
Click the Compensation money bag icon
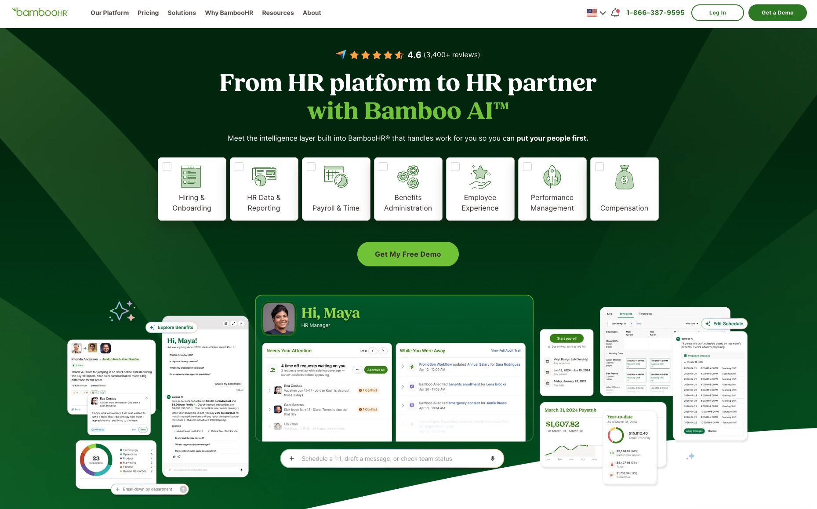point(624,177)
